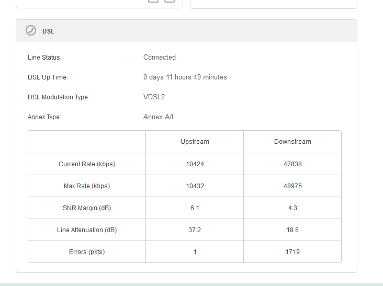
Task: Click the Errors (pkts) row label
Action: 87,252
